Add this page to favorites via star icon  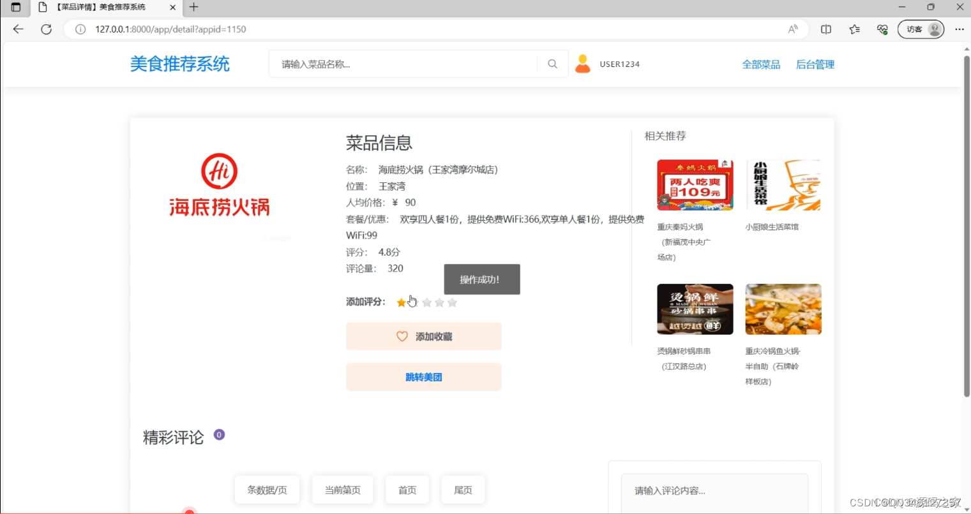(x=854, y=29)
